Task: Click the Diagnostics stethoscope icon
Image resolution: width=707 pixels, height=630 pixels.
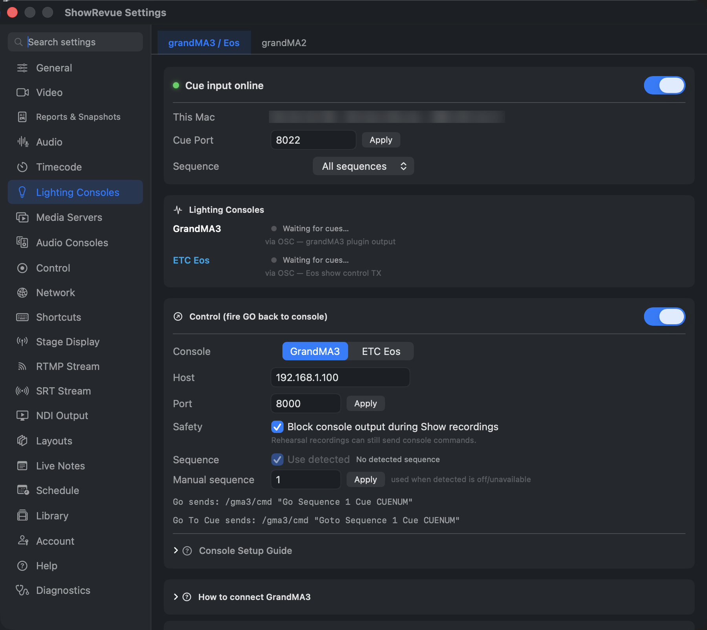Action: tap(22, 590)
